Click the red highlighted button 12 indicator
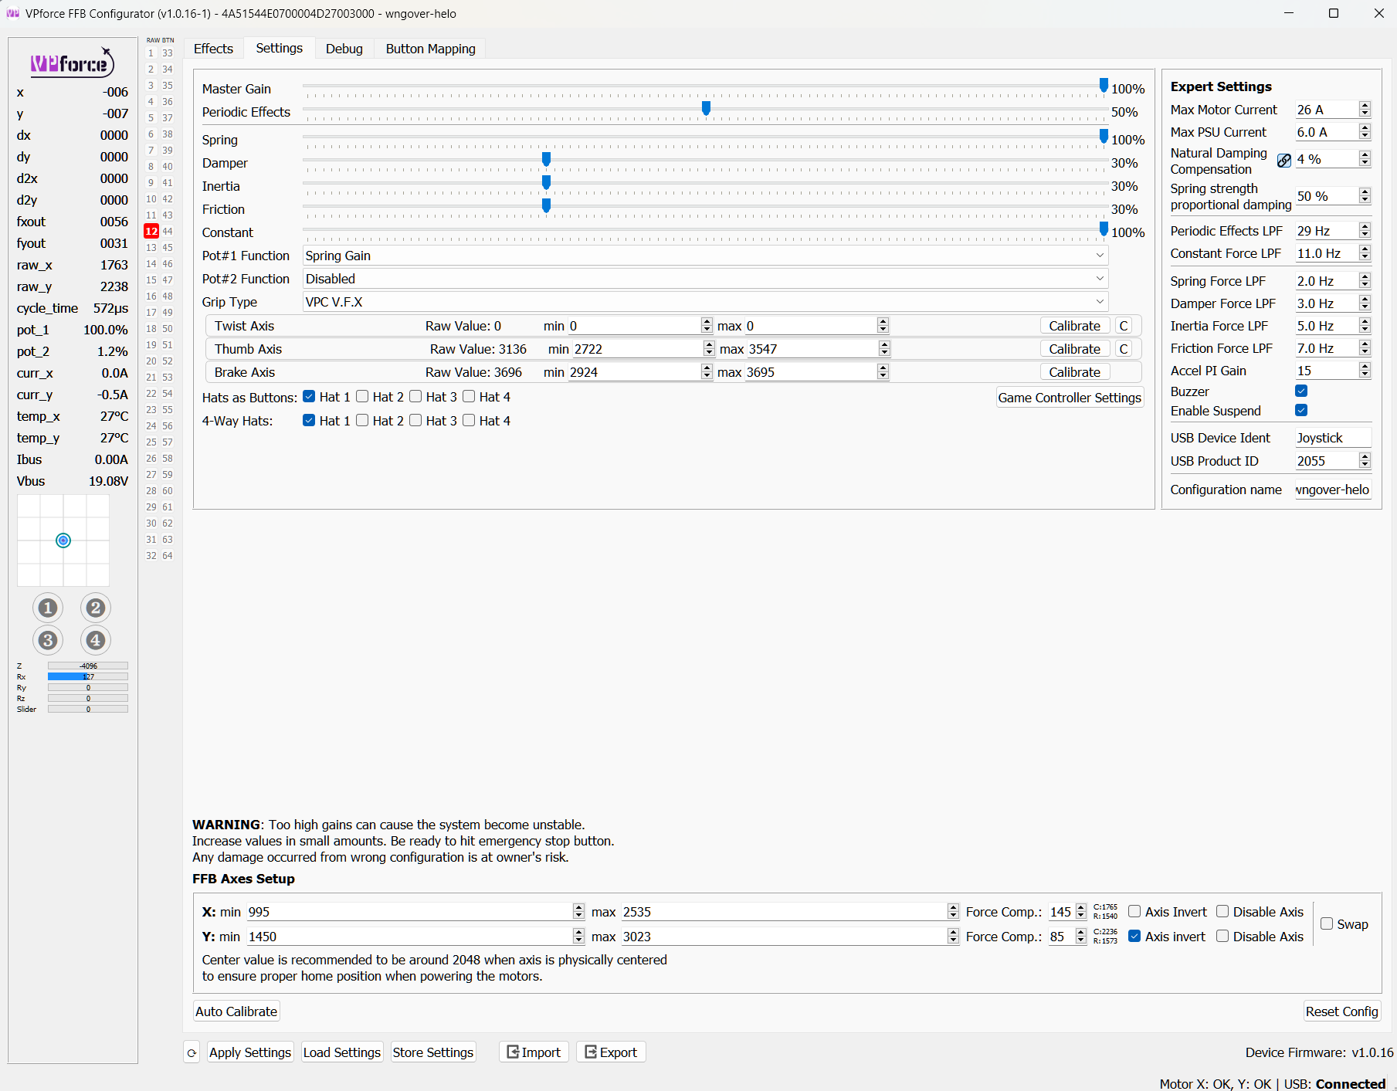The image size is (1397, 1091). pos(151,231)
